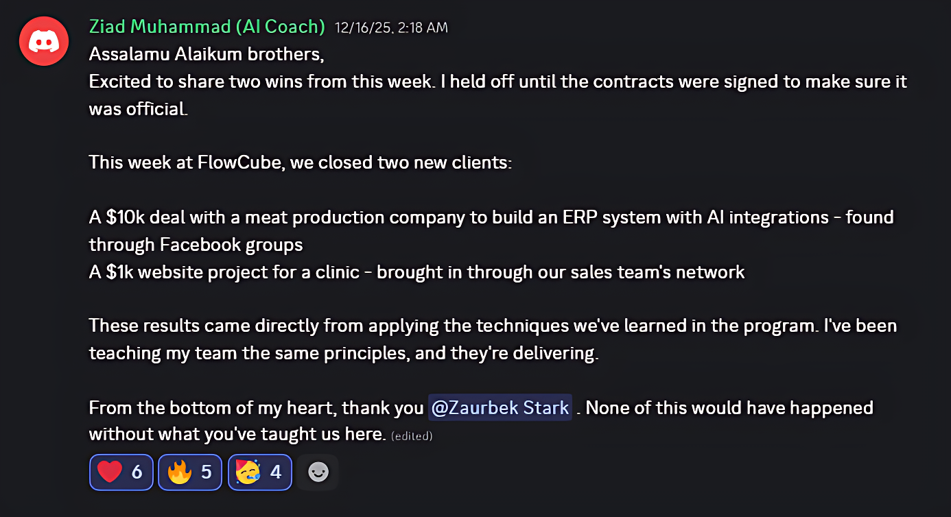Click the 12/16/25 2:18 AM timestamp
The height and width of the screenshot is (517, 951).
391,27
